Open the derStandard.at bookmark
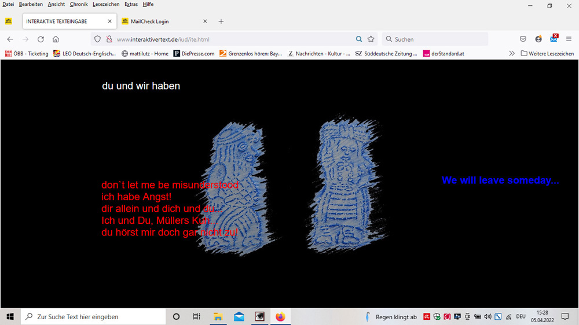Viewport: 579px width, 325px height. (444, 54)
